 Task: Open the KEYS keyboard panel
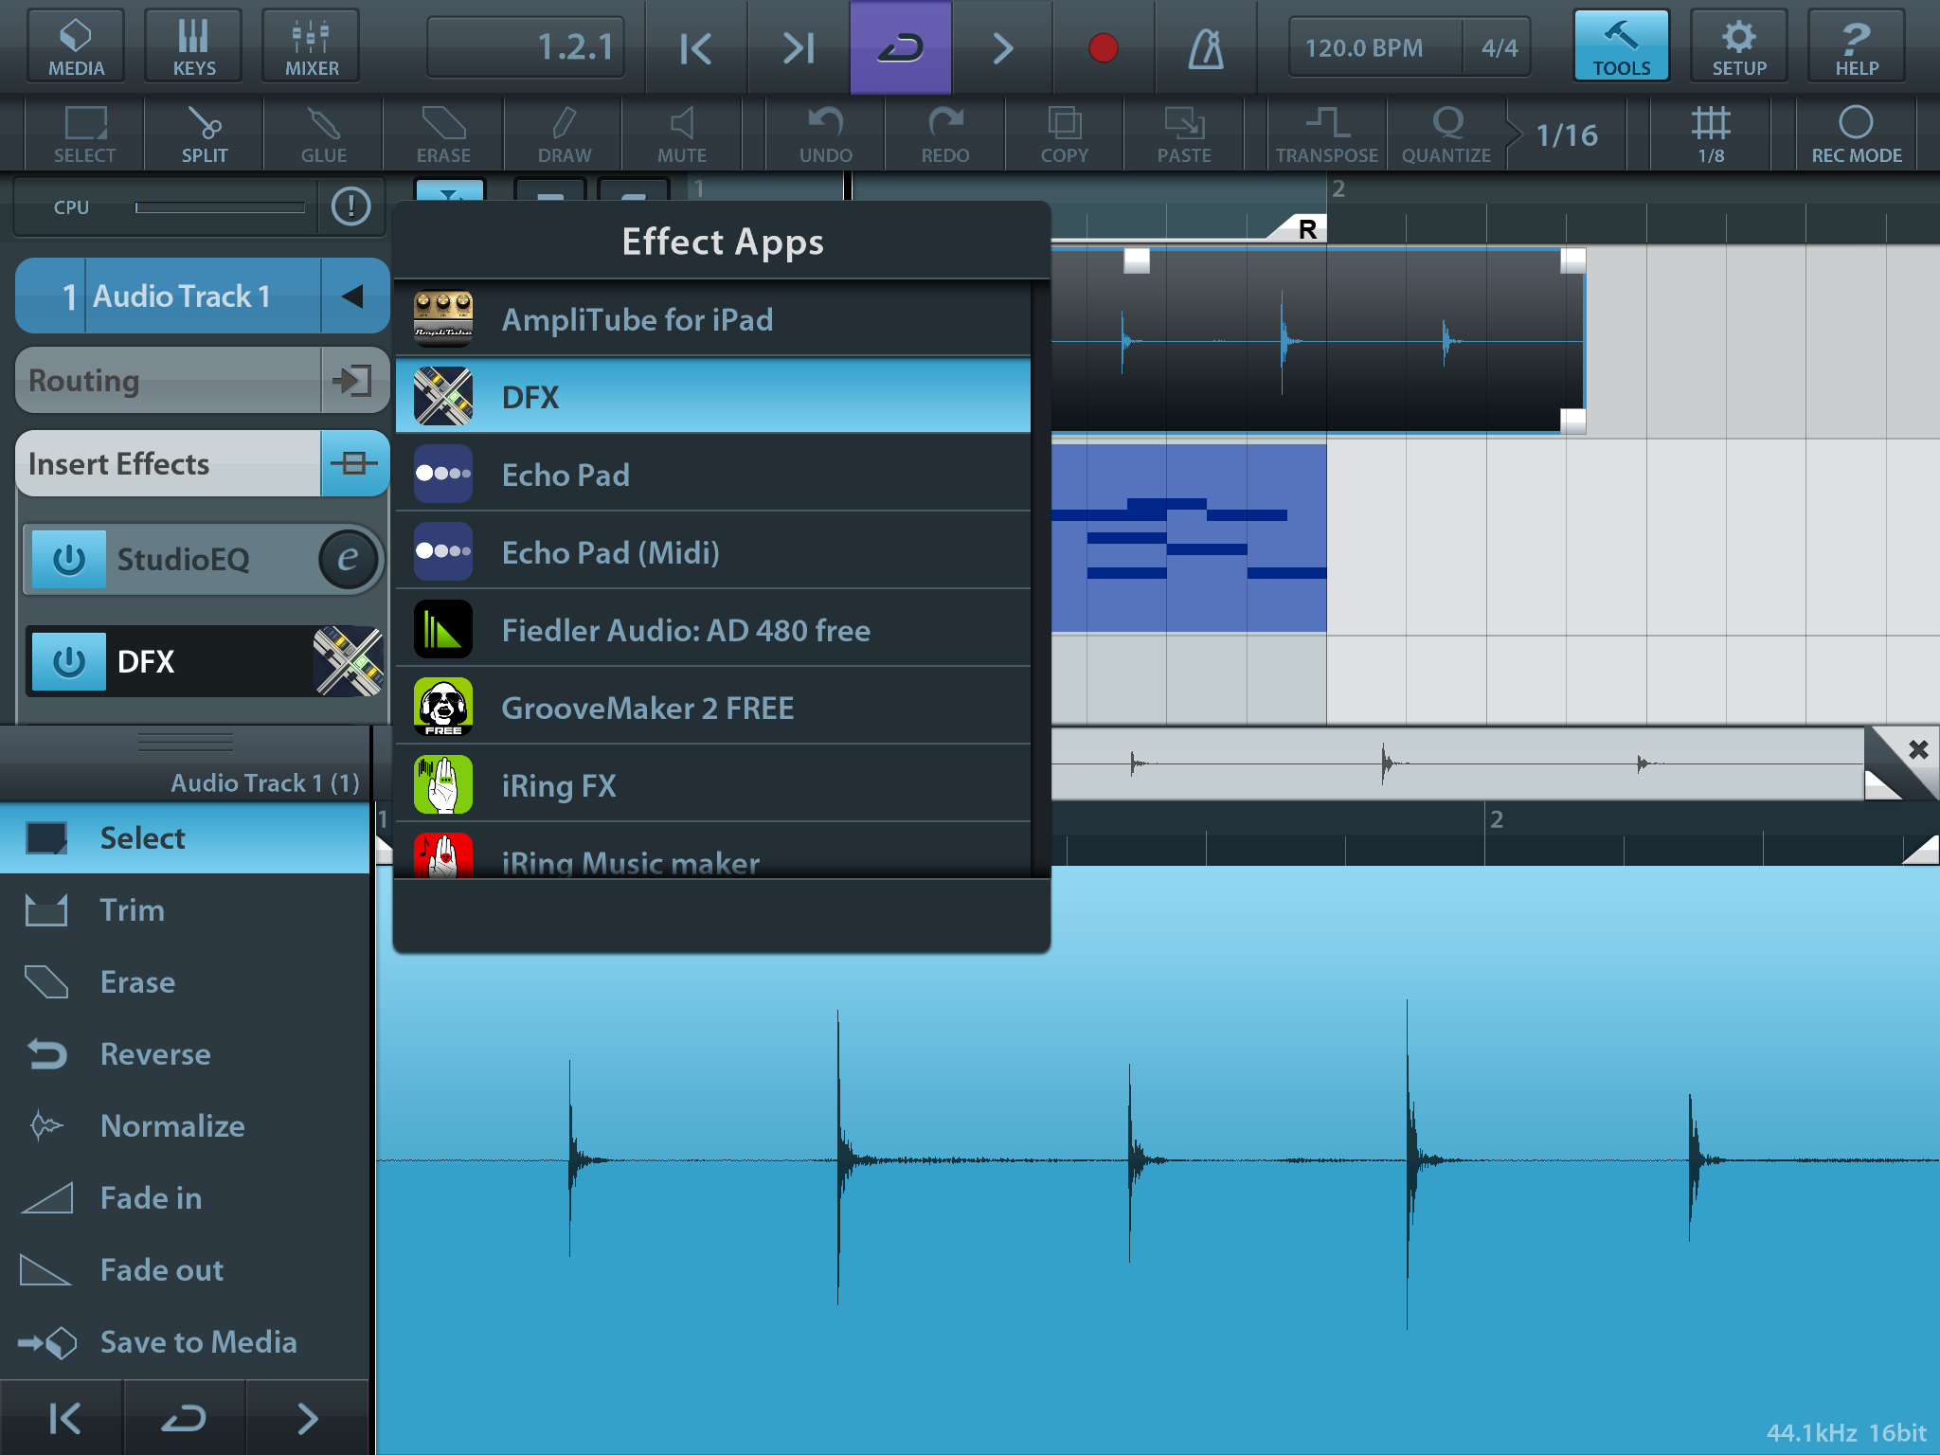pyautogui.click(x=193, y=46)
